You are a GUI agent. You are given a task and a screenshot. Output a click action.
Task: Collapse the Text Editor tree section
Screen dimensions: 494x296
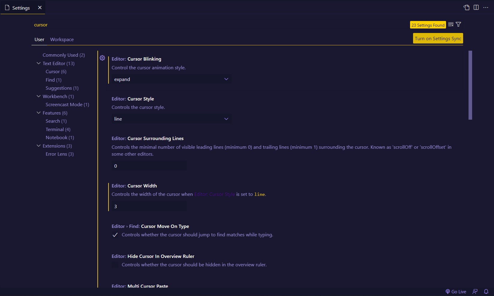[38, 63]
